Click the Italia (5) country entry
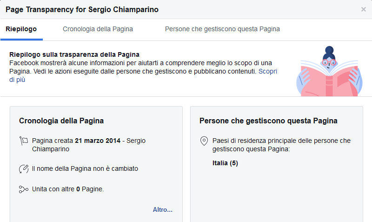Viewport: 372px width, 222px height. [x=225, y=163]
